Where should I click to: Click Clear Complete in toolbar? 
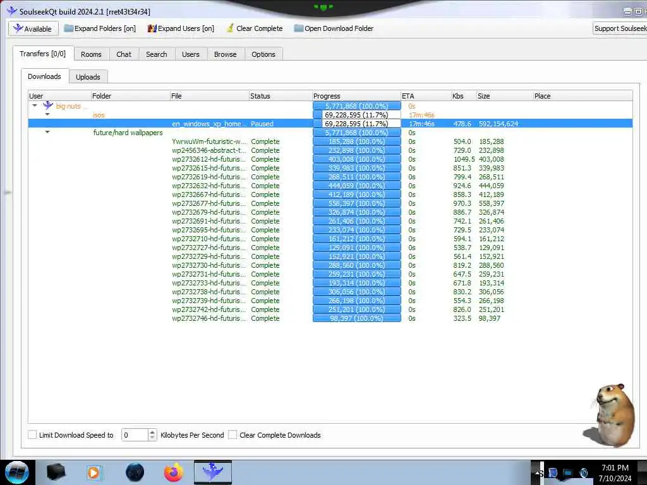(x=255, y=28)
